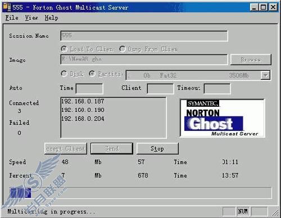Expand the Fat32 partition dropdown arrow
281x218 pixels.
click(x=265, y=75)
